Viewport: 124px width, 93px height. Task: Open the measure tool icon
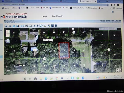pos(45,26)
